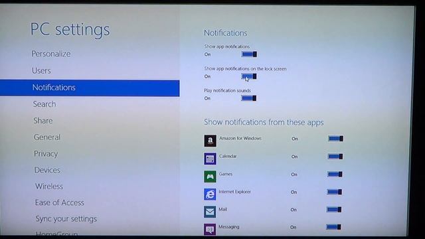Click the PC settings title

pos(70,29)
